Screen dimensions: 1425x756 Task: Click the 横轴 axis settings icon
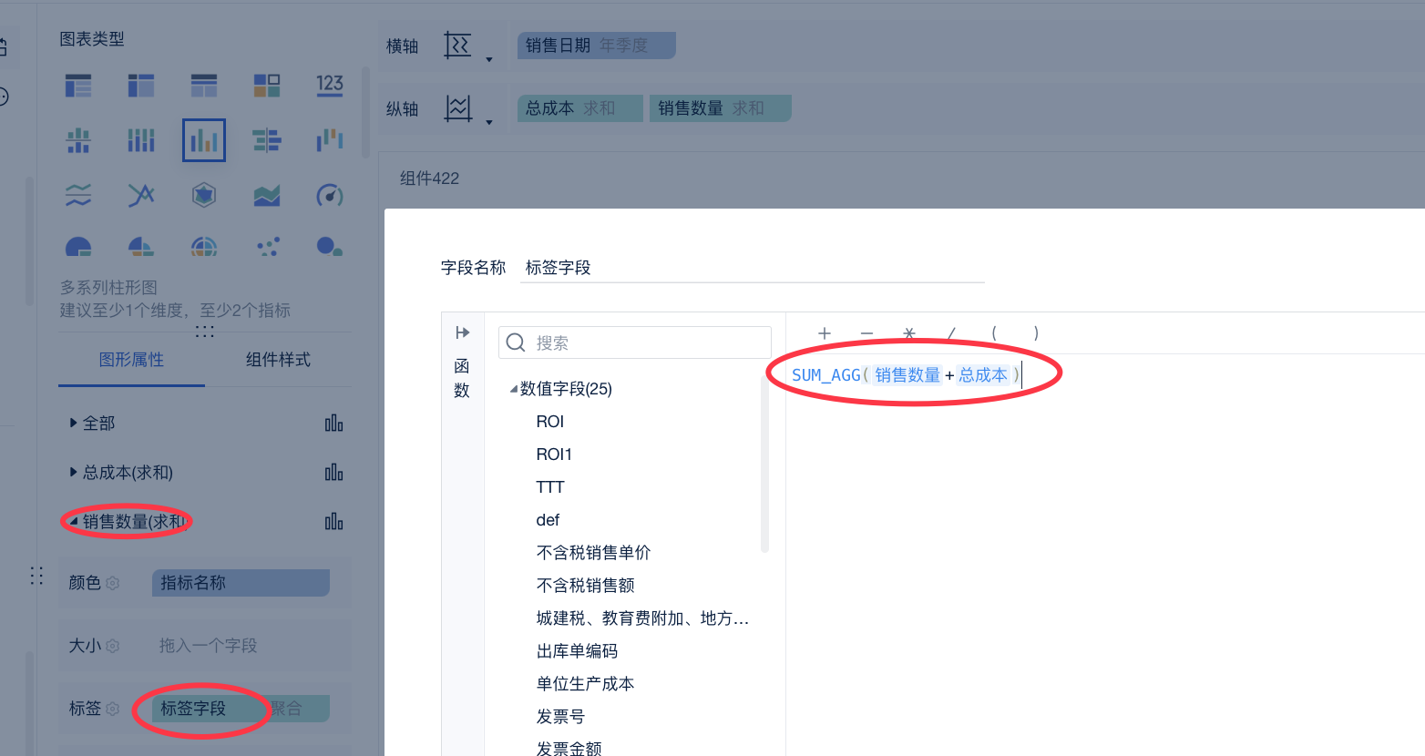[457, 45]
